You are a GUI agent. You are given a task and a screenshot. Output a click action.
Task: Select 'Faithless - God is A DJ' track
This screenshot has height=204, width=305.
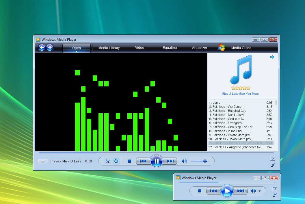(x=241, y=119)
